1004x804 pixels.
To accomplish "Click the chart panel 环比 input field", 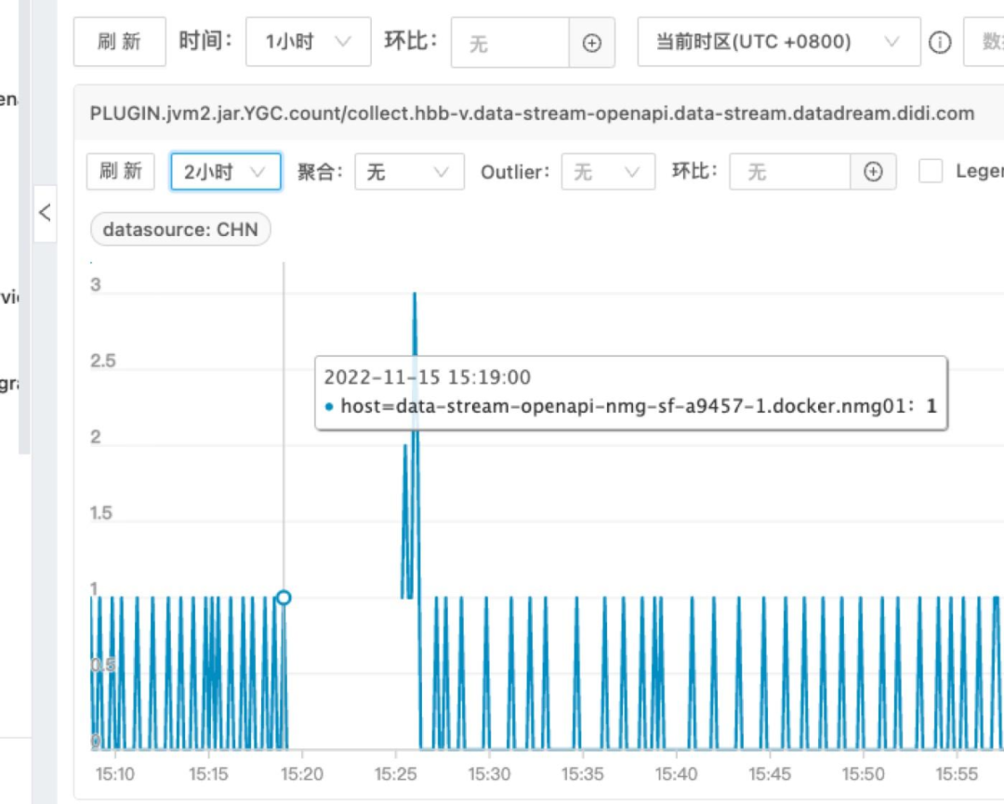I will click(x=789, y=172).
